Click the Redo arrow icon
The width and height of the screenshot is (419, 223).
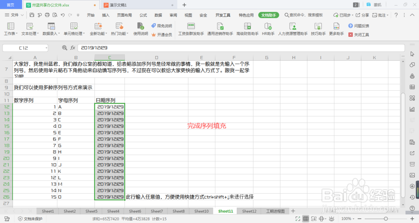point(70,15)
